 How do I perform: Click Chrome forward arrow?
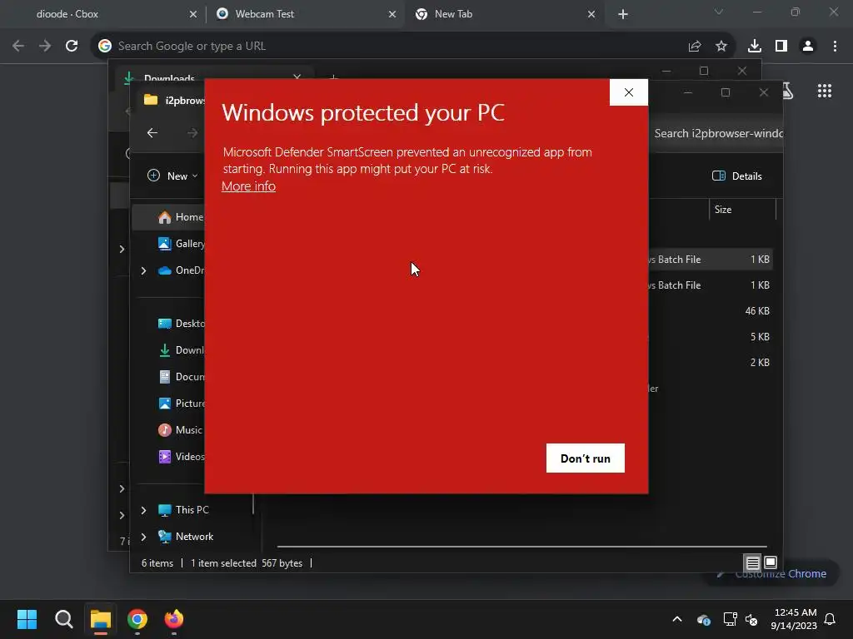coord(45,47)
